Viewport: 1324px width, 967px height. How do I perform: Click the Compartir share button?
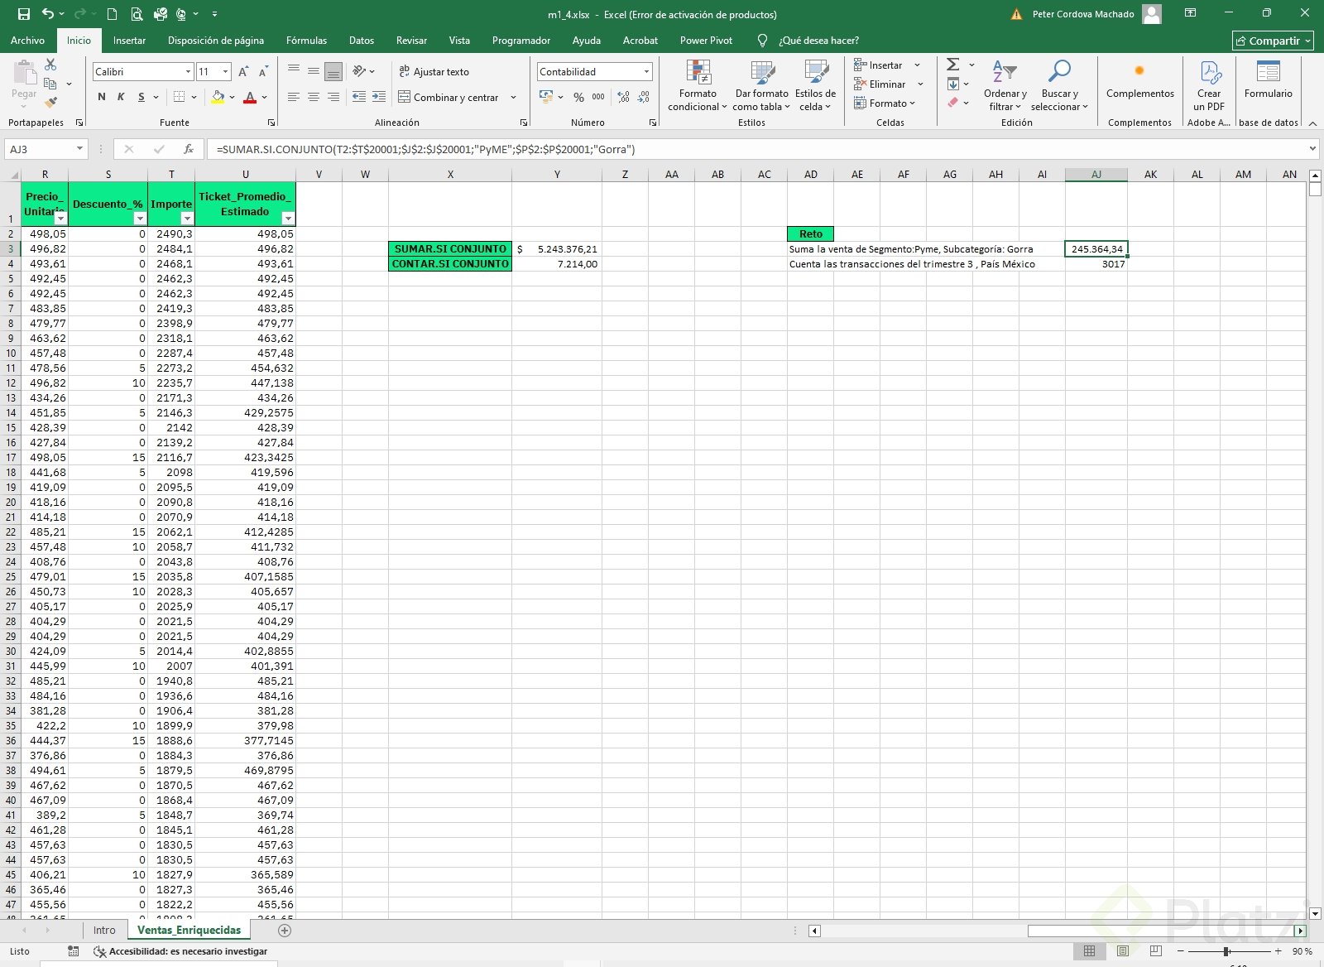1273,41
